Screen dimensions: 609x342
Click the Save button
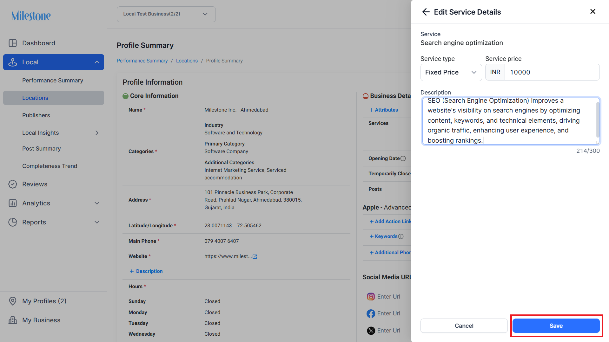(x=556, y=326)
